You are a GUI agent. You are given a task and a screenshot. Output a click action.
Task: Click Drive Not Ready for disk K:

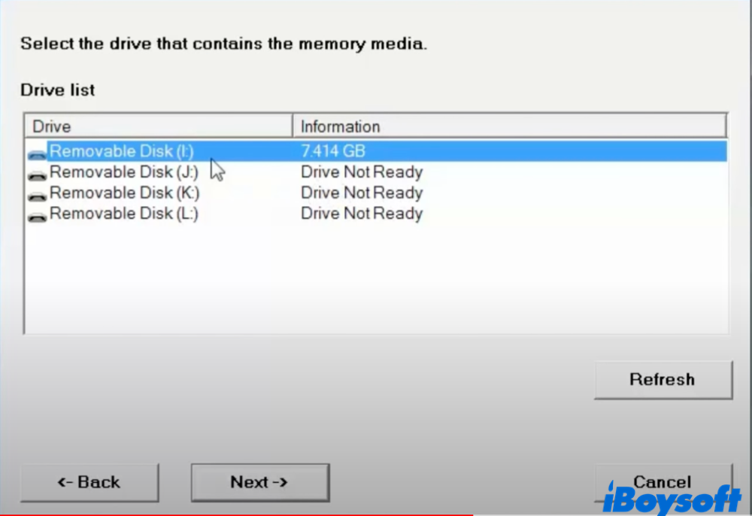[362, 193]
